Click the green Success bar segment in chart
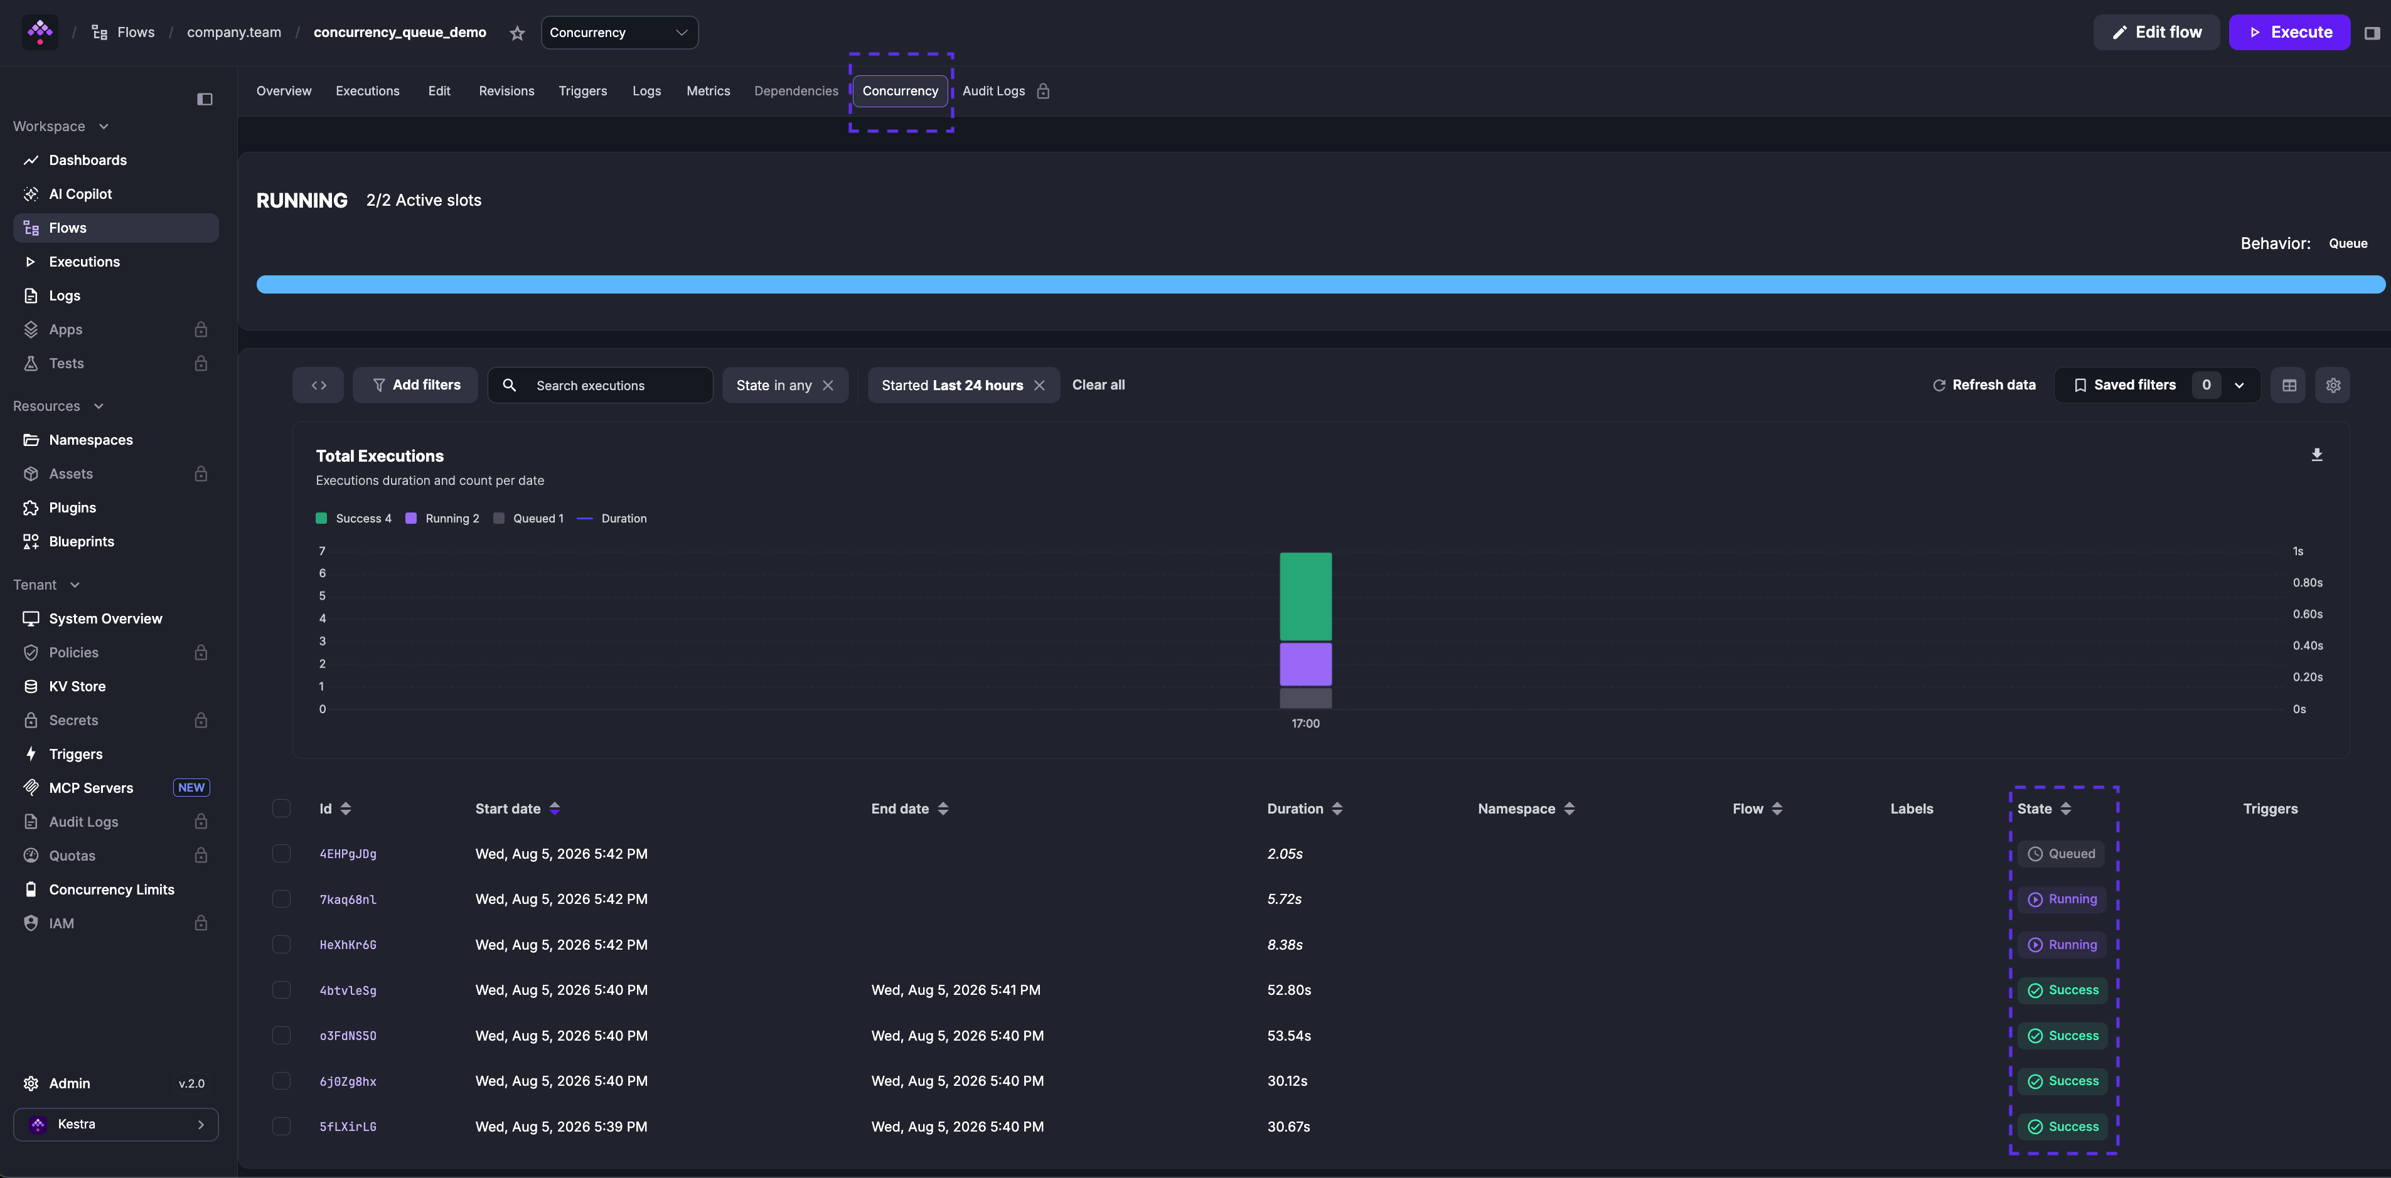 click(x=1305, y=597)
